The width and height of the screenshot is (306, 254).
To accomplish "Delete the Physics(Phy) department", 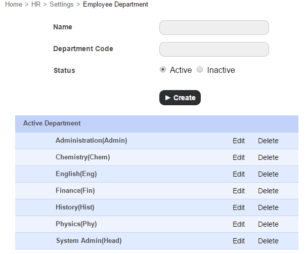I will click(x=268, y=224).
